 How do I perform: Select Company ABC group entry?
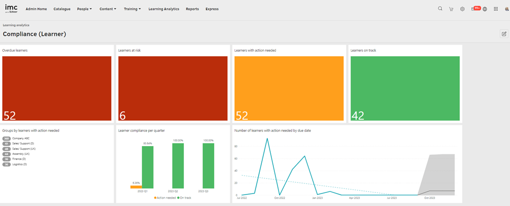tap(16, 138)
